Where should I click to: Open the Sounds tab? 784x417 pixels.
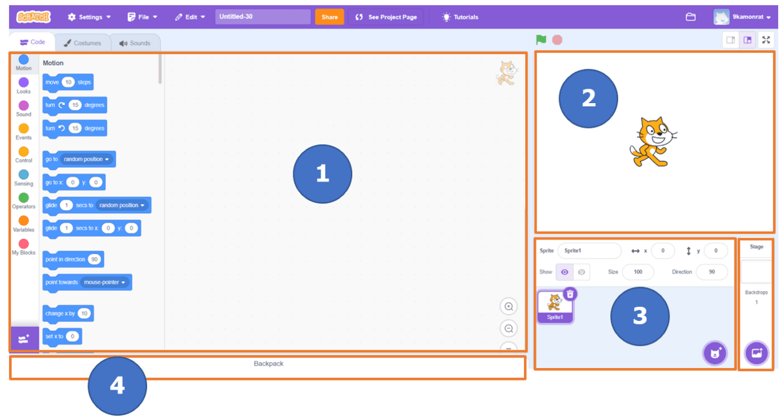pyautogui.click(x=135, y=43)
